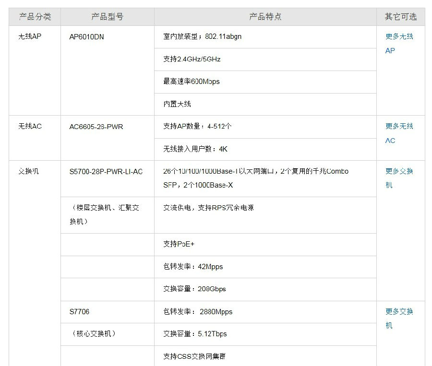The image size is (432, 366).
Task: Click the 支持CSS交换网集群 cell
Action: coord(194,356)
